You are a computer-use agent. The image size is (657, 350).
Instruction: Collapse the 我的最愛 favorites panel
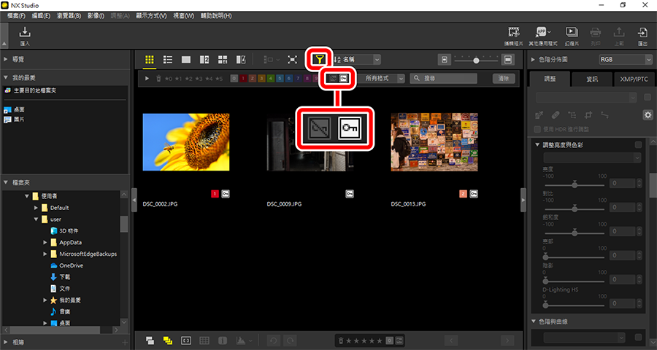click(6, 77)
